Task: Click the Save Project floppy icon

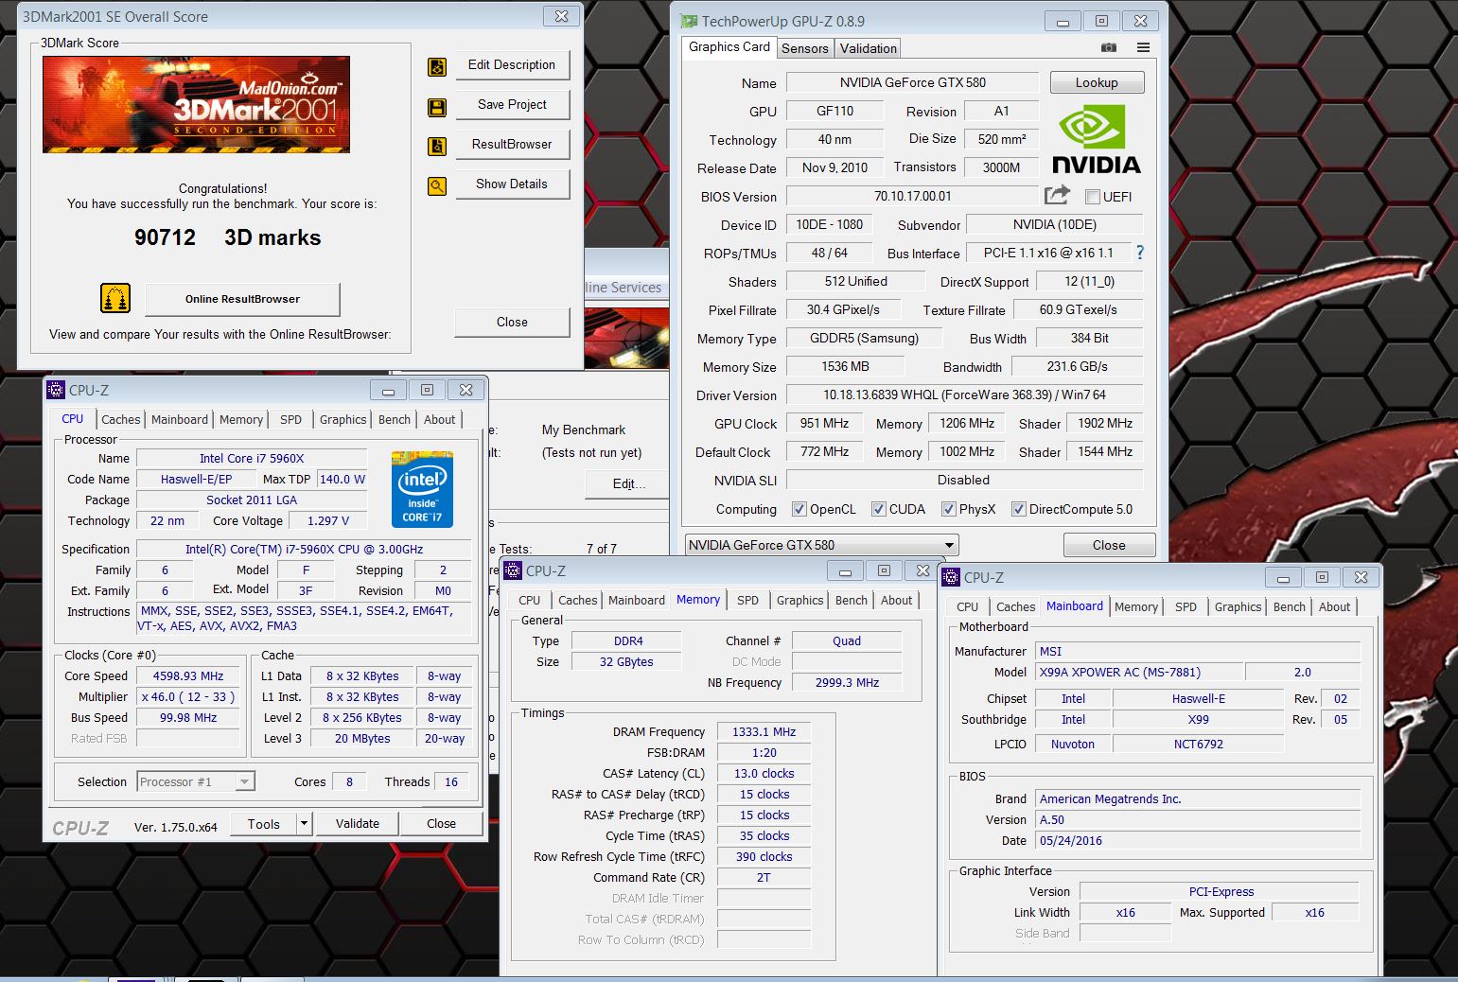Action: 437,107
